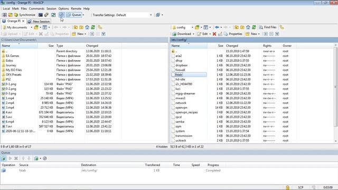Open the Local menu
Image resolution: width=338 pixels, height=190 pixels.
(6, 8)
